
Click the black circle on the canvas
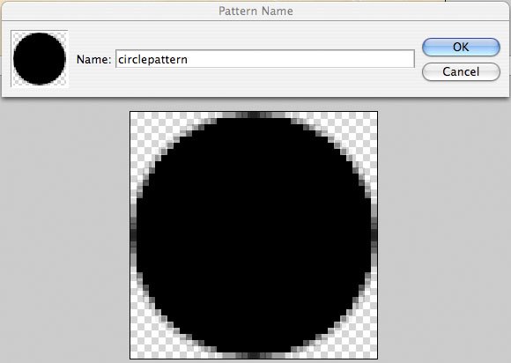point(254,235)
